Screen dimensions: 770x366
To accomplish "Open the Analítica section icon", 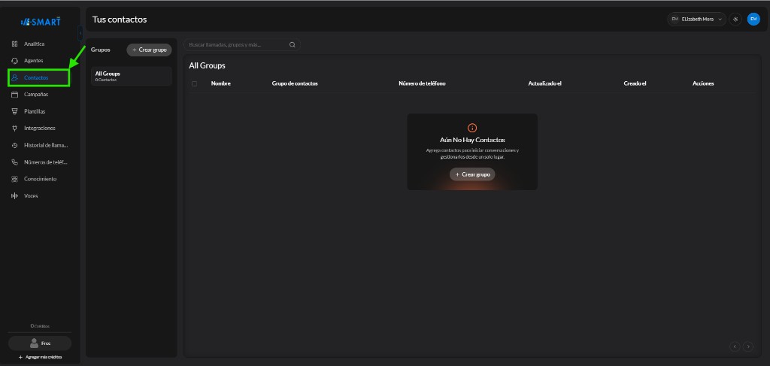I will [14, 44].
